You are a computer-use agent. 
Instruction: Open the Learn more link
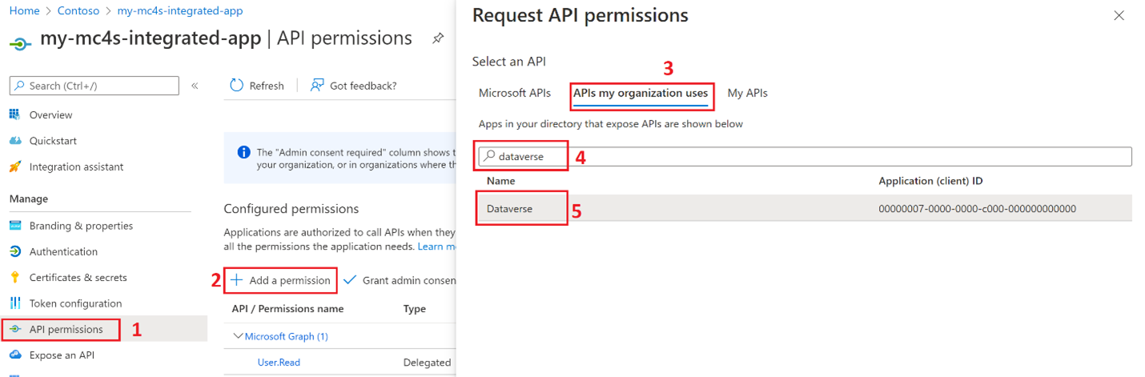click(437, 247)
